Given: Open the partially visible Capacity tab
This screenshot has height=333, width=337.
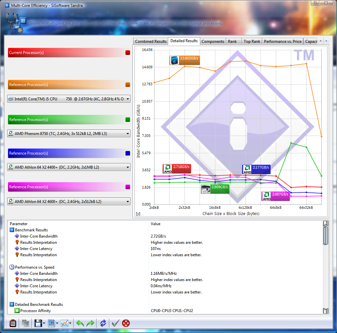Looking at the screenshot, I should coord(311,42).
